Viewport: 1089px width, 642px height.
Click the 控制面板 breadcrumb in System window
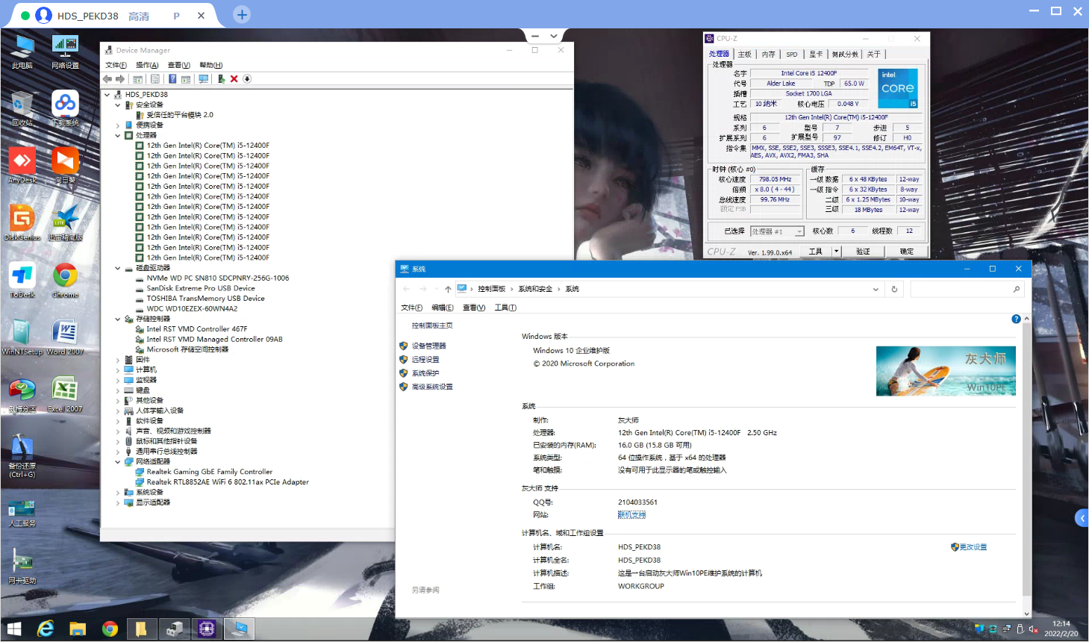click(492, 289)
